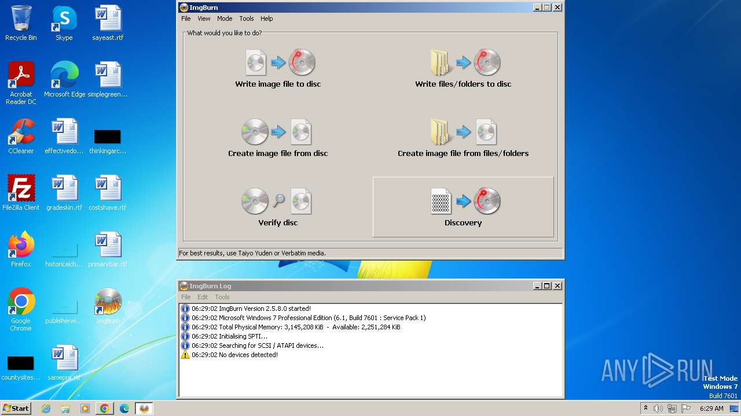This screenshot has width=741, height=416.
Task: Click the warning icon beside No devices detected
Action: (x=185, y=355)
